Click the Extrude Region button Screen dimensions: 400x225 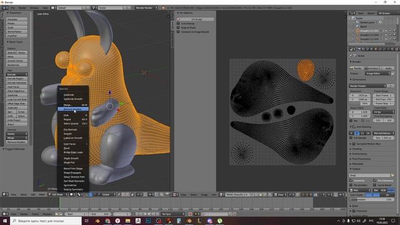click(17, 79)
